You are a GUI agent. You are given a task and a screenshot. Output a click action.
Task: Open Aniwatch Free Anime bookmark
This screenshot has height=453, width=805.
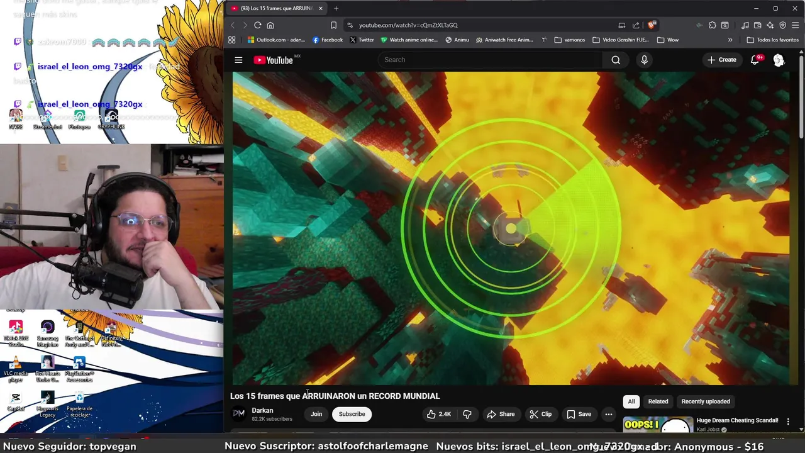point(504,40)
